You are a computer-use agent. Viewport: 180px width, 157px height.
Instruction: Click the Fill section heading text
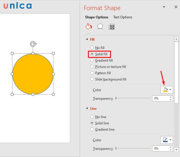[92, 39]
